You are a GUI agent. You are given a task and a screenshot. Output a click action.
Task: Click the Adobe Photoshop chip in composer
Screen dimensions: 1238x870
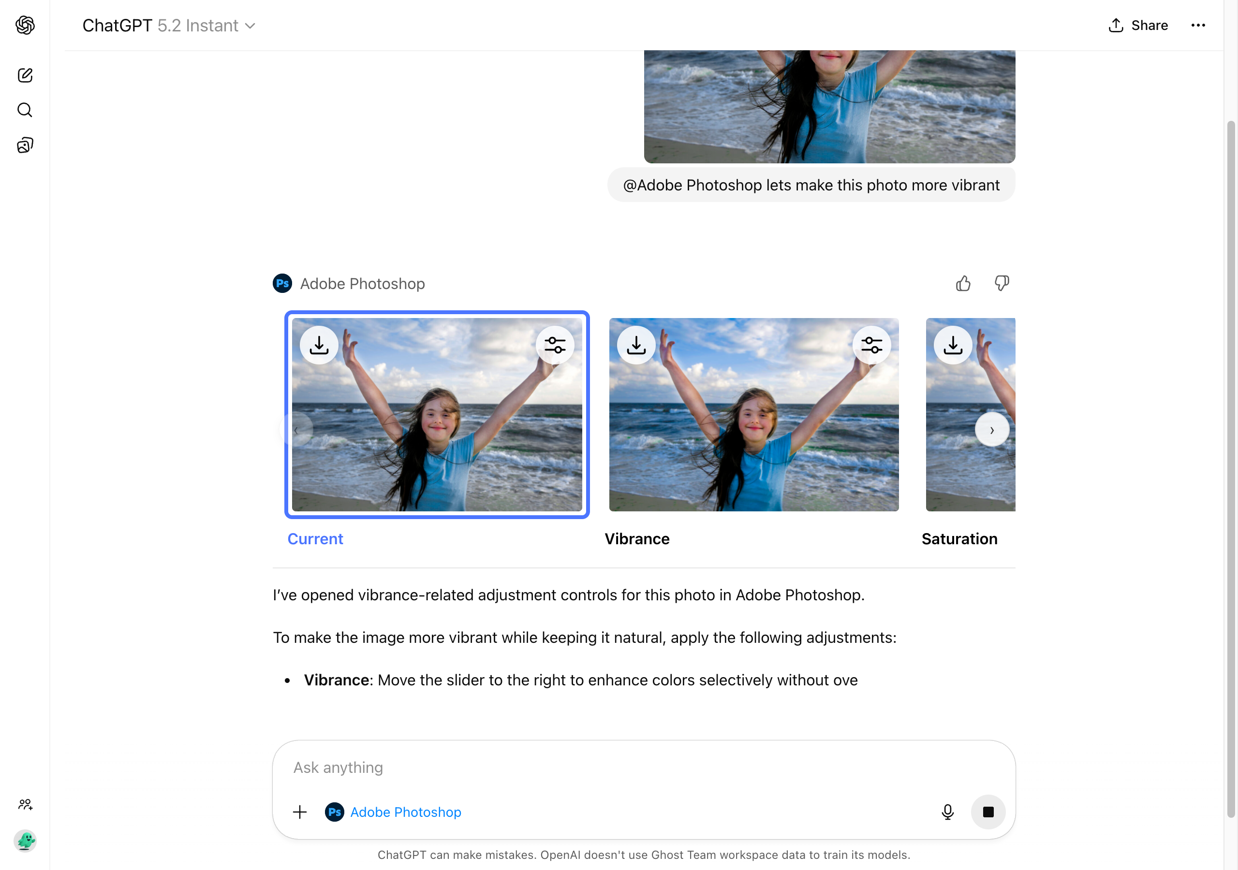pos(394,812)
